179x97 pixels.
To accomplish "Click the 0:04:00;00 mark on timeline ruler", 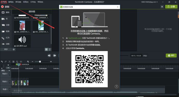I will [x=127, y=69].
